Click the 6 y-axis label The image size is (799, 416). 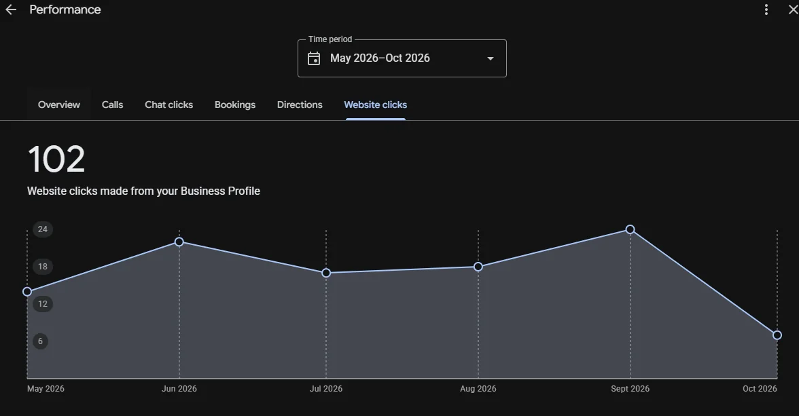click(40, 341)
